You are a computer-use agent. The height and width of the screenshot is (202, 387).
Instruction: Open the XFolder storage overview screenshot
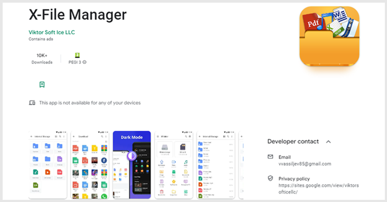coord(174,165)
